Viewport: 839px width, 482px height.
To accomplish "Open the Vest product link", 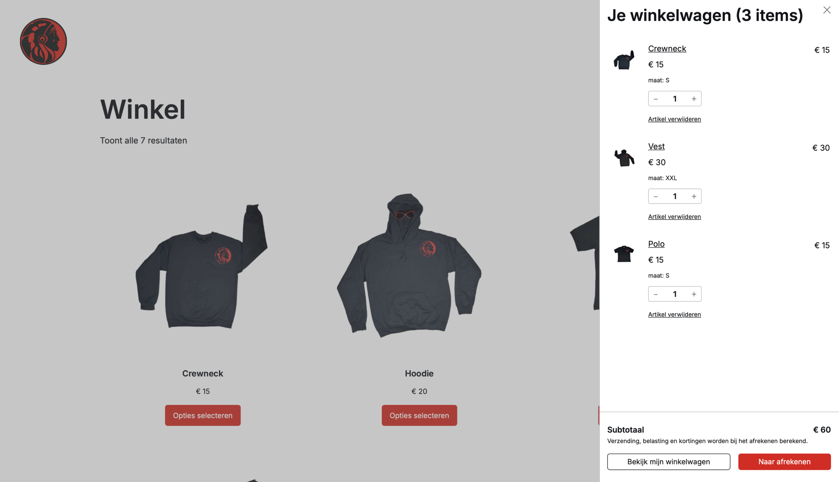I will pyautogui.click(x=656, y=146).
